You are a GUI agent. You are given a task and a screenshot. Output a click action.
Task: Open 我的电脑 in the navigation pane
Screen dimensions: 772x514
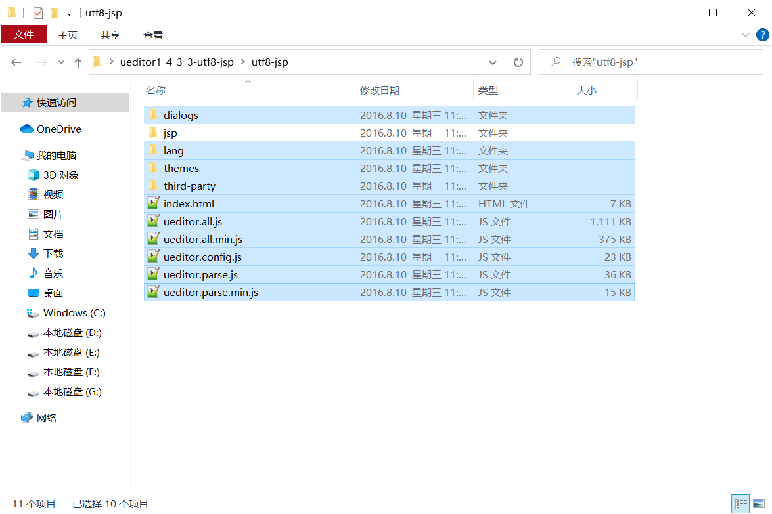pyautogui.click(x=56, y=156)
